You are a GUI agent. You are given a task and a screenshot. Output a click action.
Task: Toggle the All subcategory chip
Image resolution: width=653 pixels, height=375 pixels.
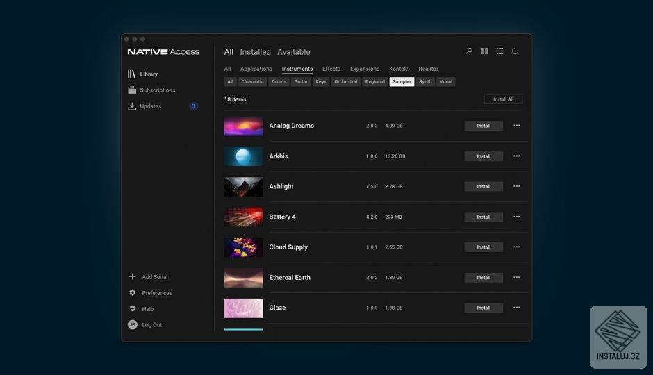[231, 81]
